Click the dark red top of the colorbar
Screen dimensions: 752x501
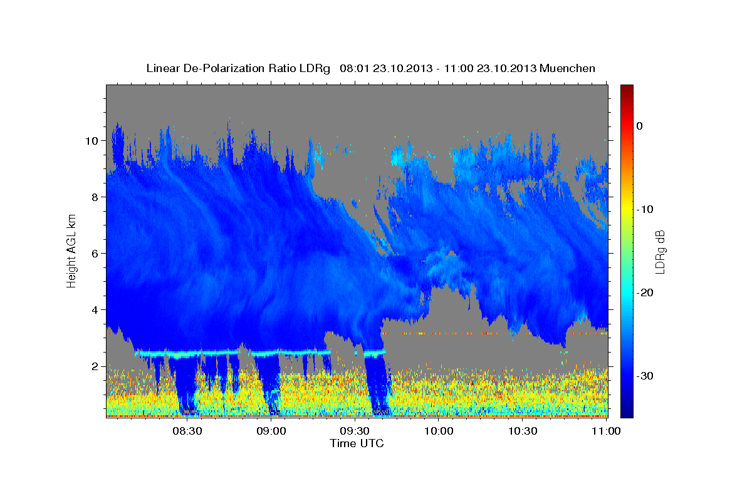tap(627, 89)
